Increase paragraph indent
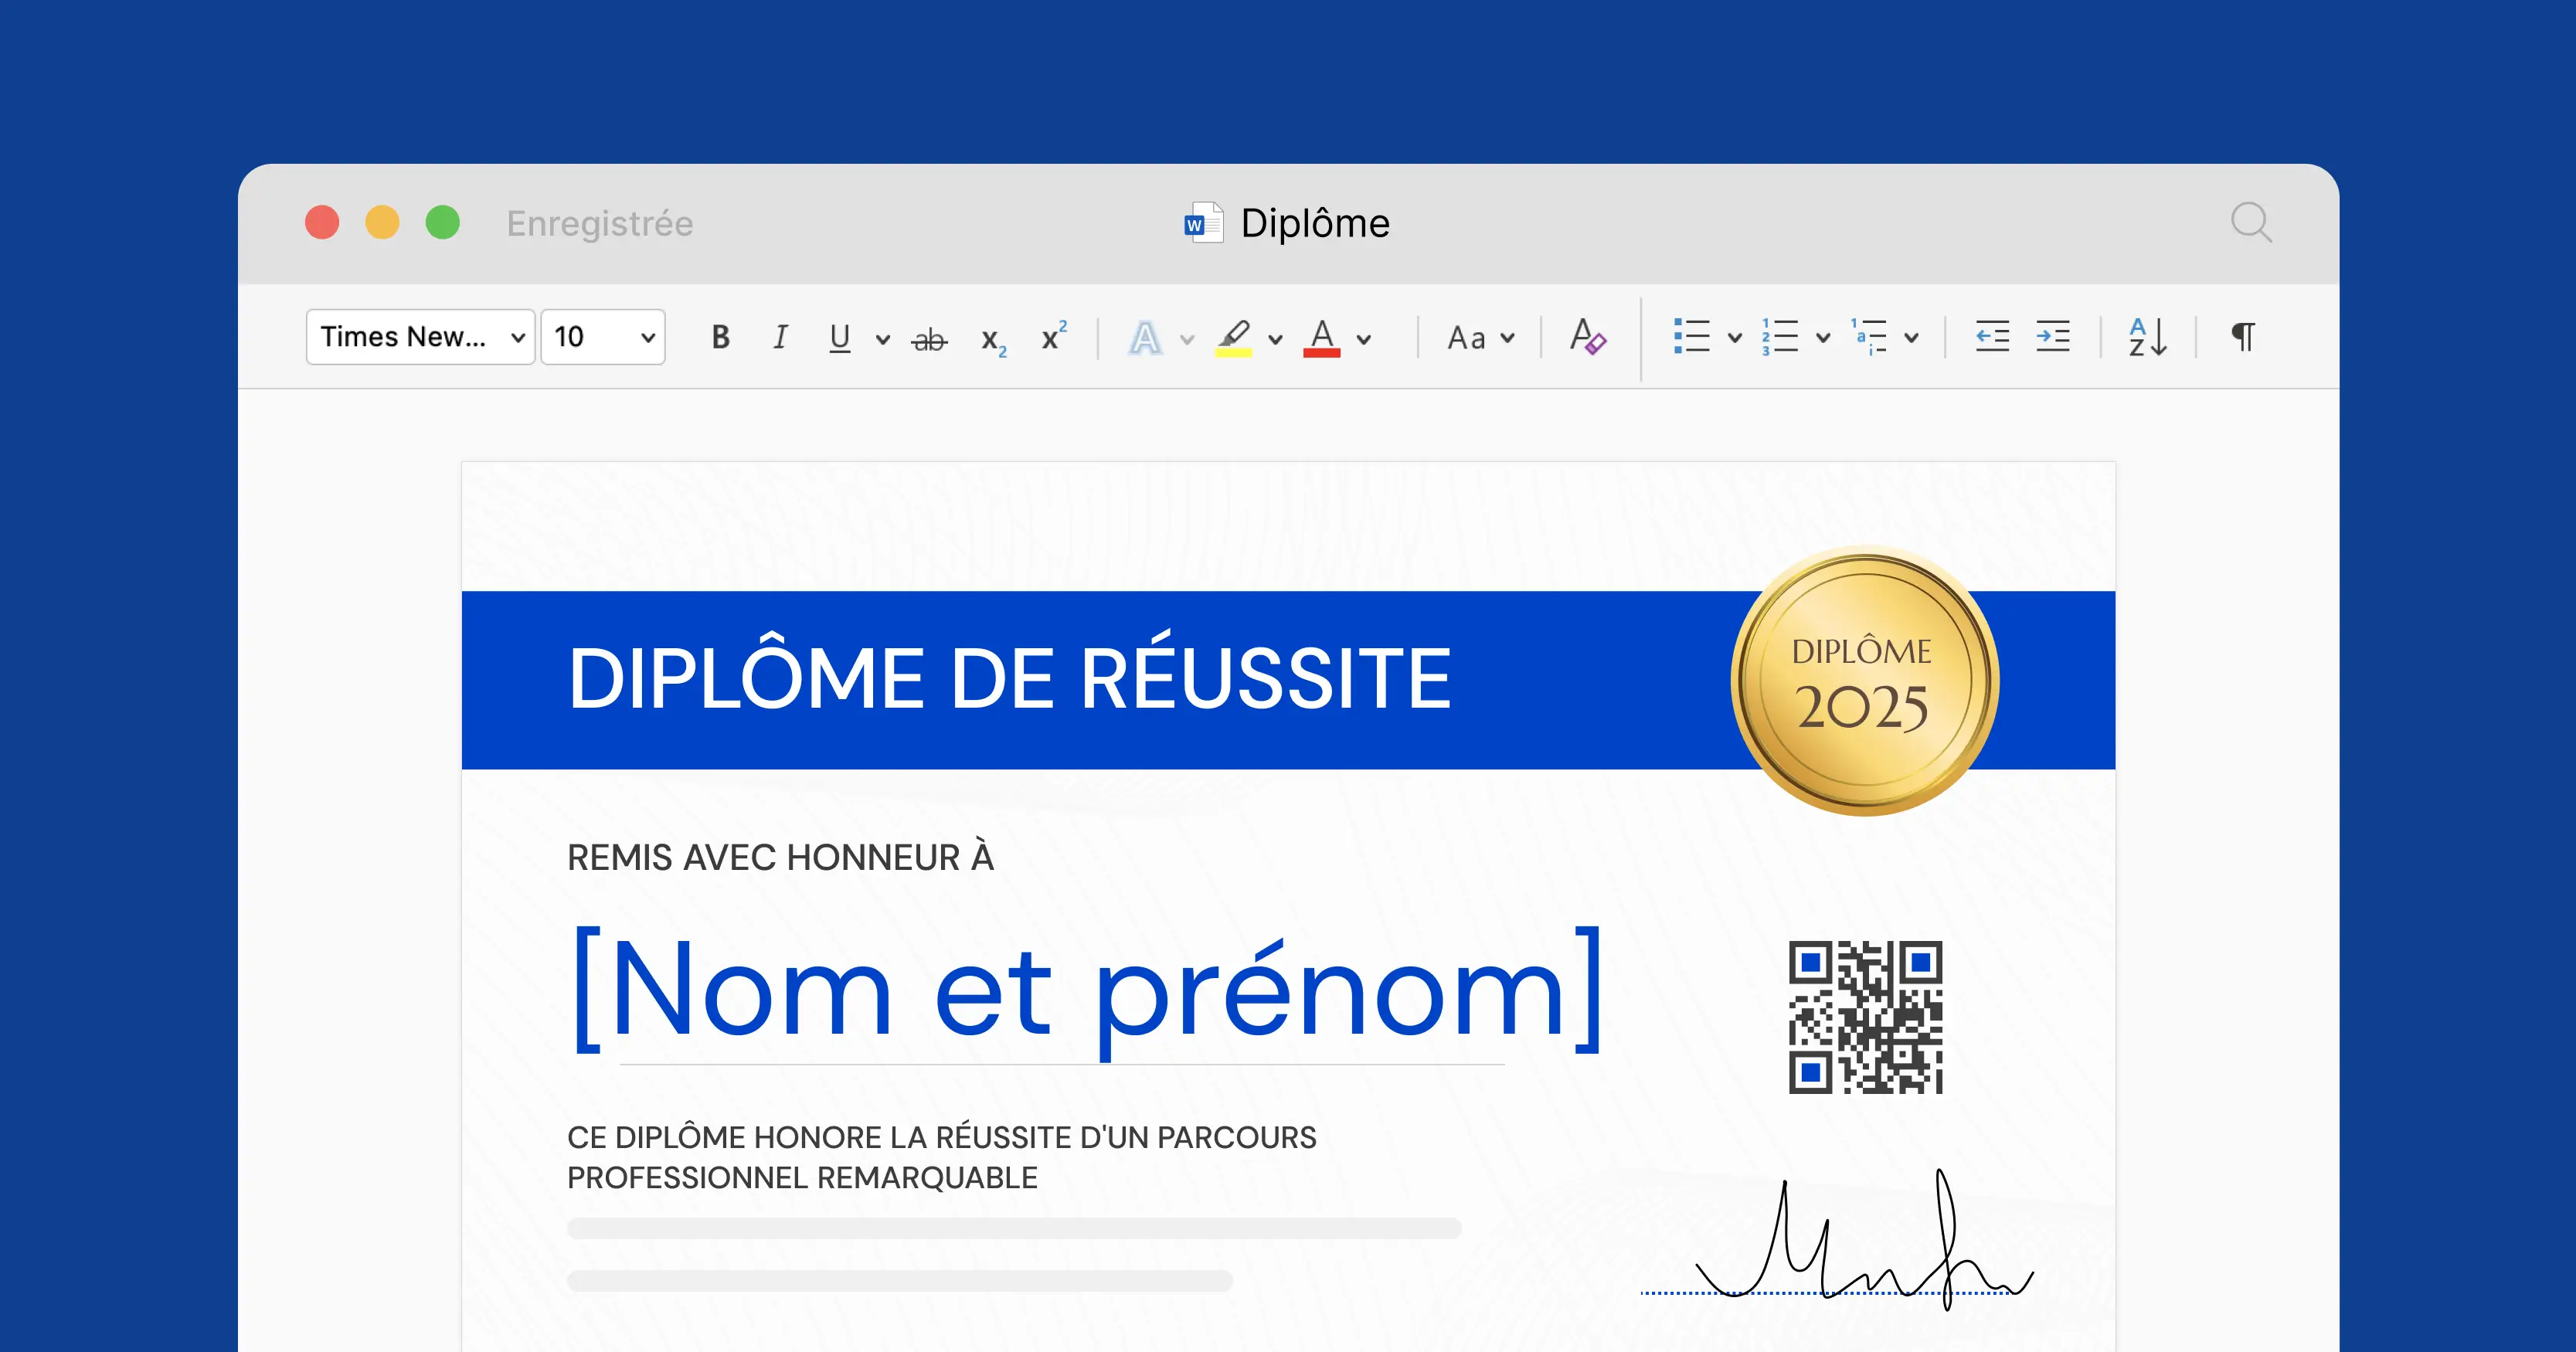This screenshot has width=2576, height=1352. (x=2053, y=338)
